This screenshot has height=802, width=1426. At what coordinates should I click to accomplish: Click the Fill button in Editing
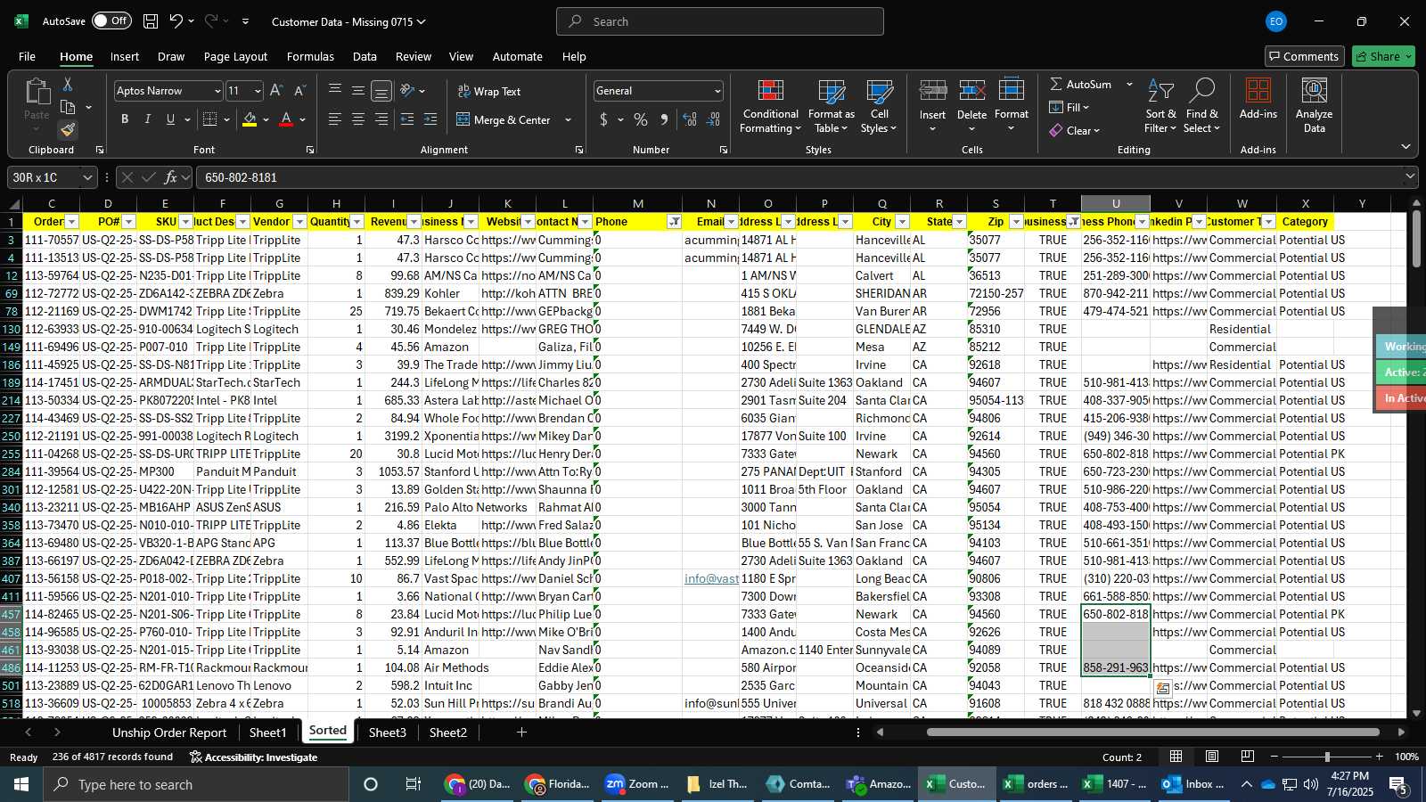1069,107
